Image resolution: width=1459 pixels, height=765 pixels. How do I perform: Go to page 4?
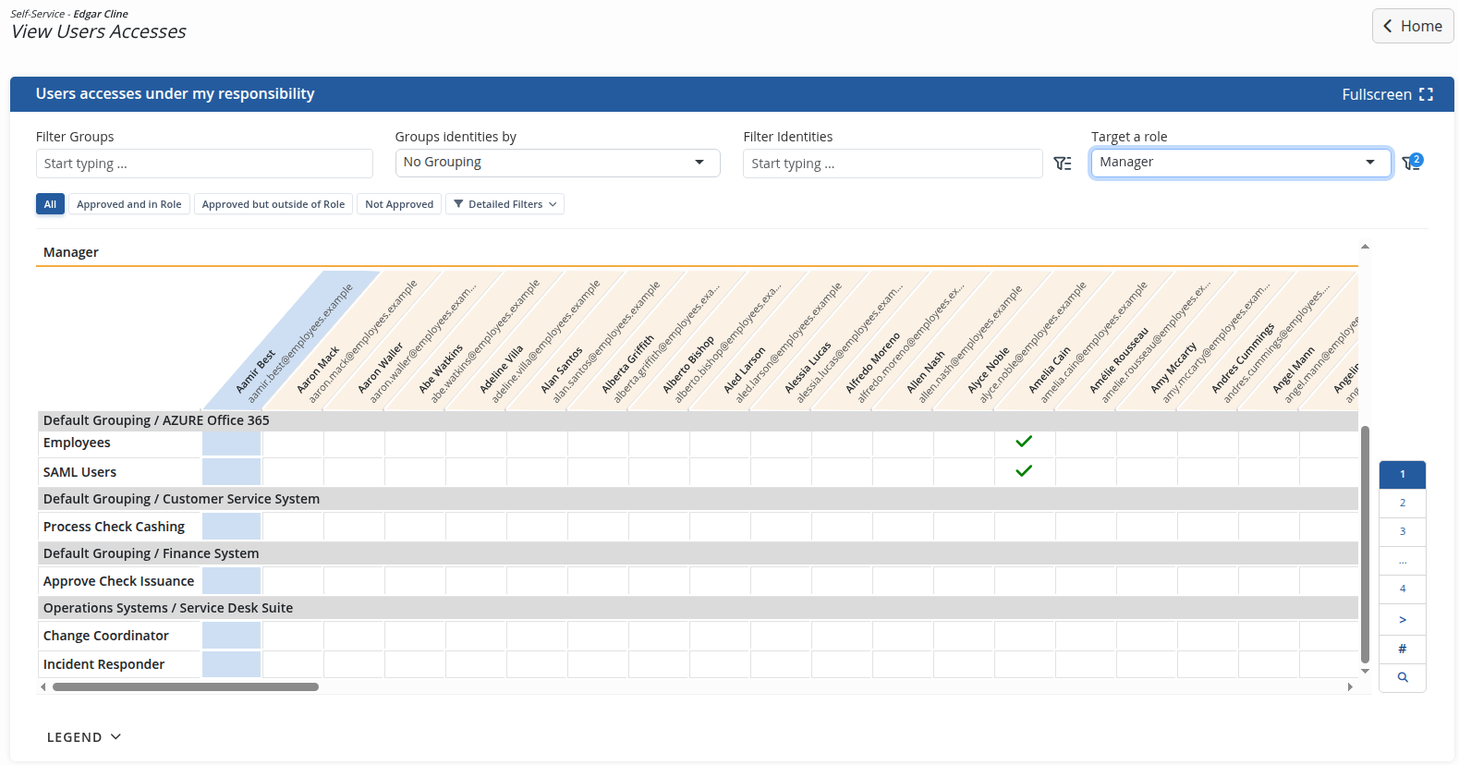coord(1403,589)
